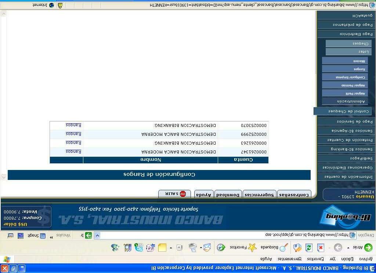Screen dimensions: 376x273
Task: Open Pago Electrónico sidebar item
Action: pyautogui.click(x=346, y=34)
